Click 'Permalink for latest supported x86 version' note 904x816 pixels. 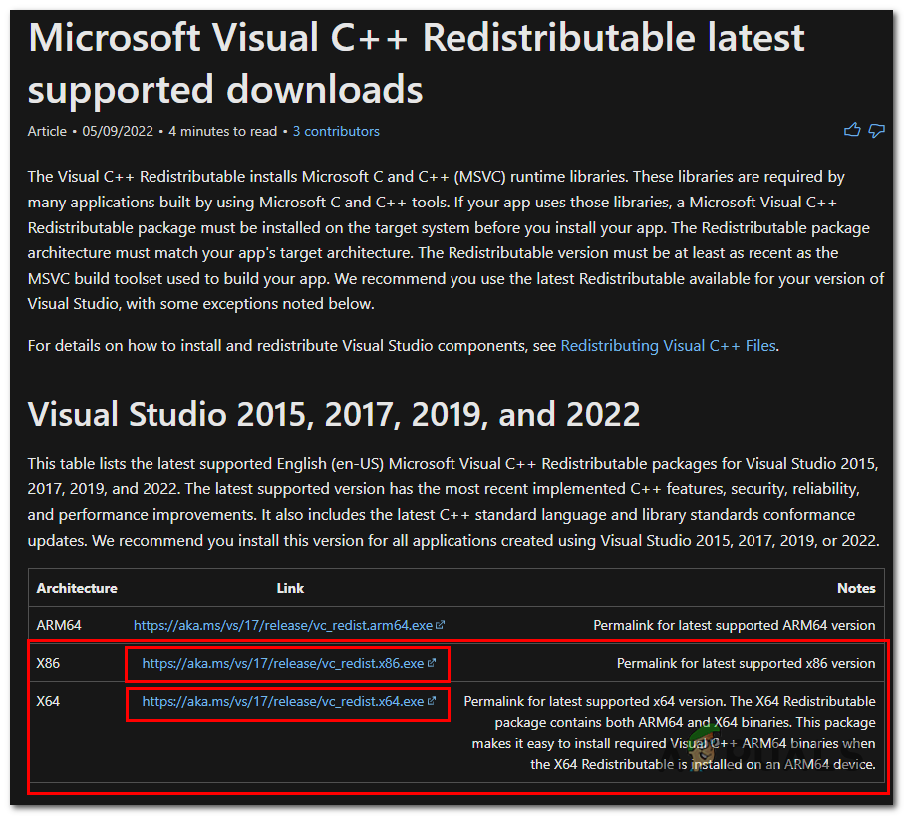point(747,663)
